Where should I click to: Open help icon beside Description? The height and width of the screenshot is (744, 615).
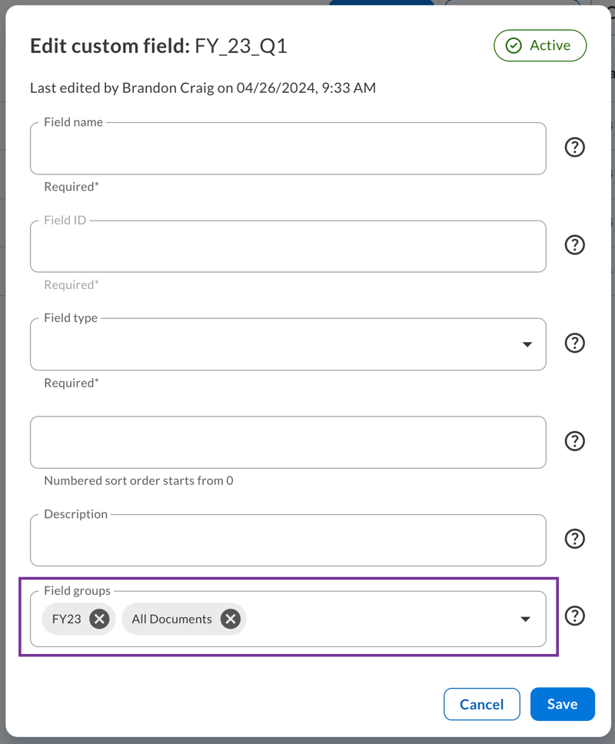pos(575,539)
